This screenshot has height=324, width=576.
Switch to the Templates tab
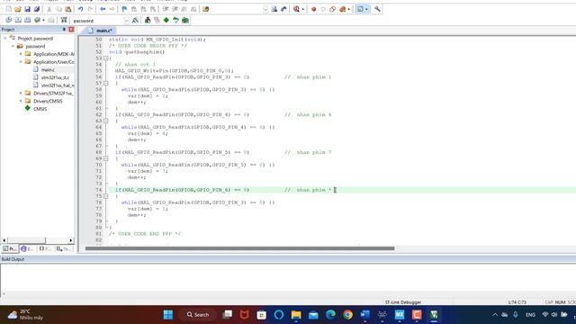[63, 248]
